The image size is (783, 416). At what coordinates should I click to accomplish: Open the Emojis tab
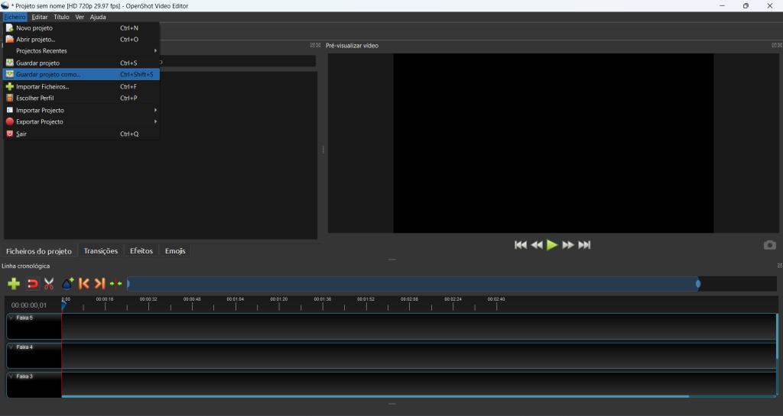click(x=175, y=251)
